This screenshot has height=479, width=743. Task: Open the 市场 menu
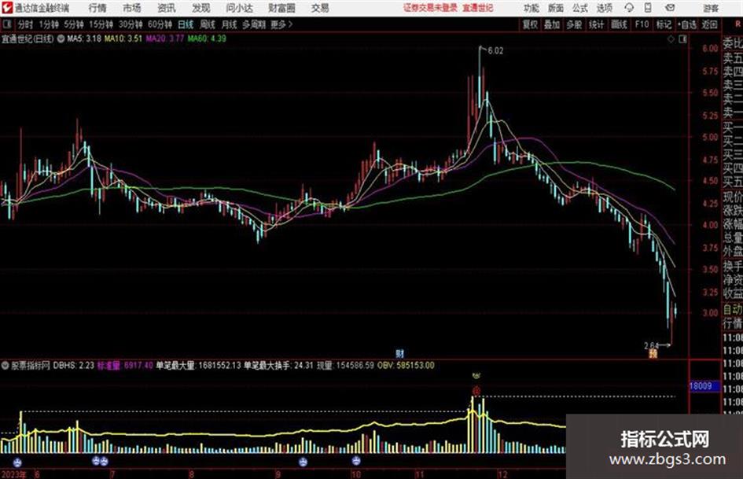click(x=132, y=8)
